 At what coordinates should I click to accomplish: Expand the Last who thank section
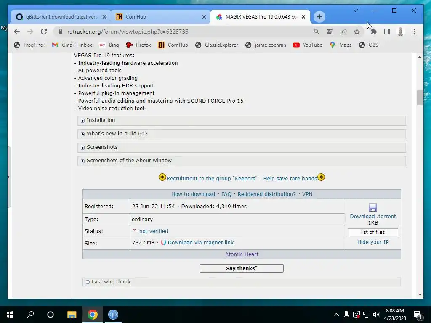(x=242, y=282)
